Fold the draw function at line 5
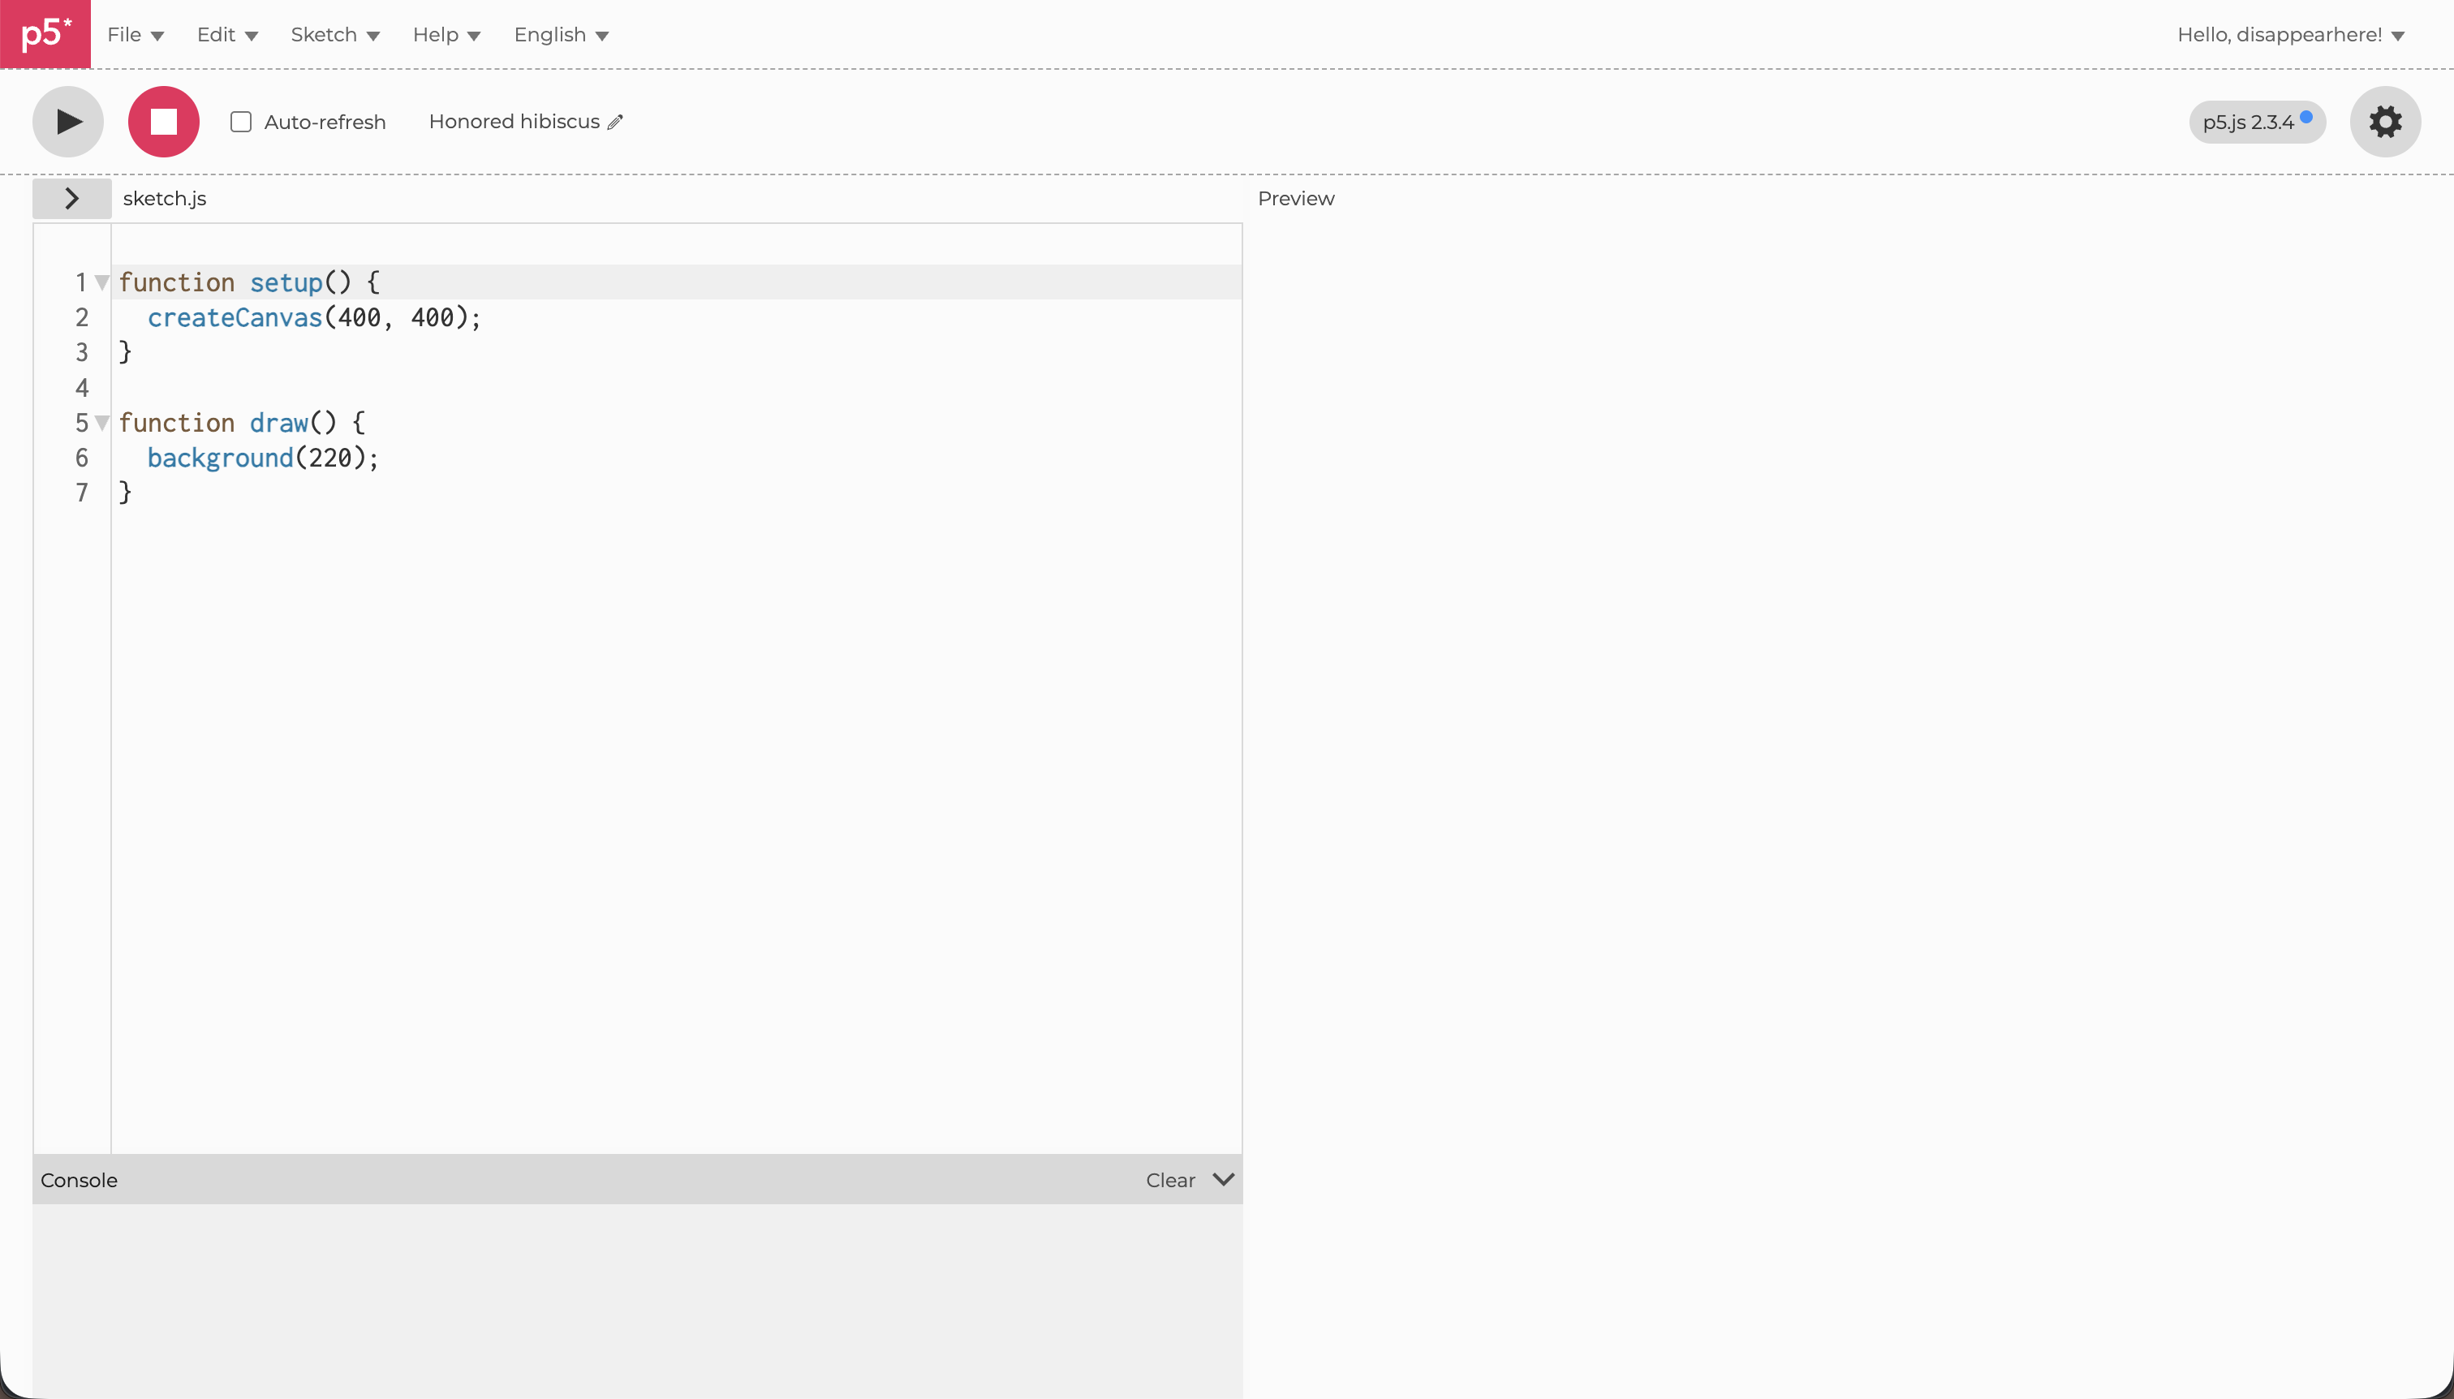Screen dimensions: 2454x1399 [102, 423]
